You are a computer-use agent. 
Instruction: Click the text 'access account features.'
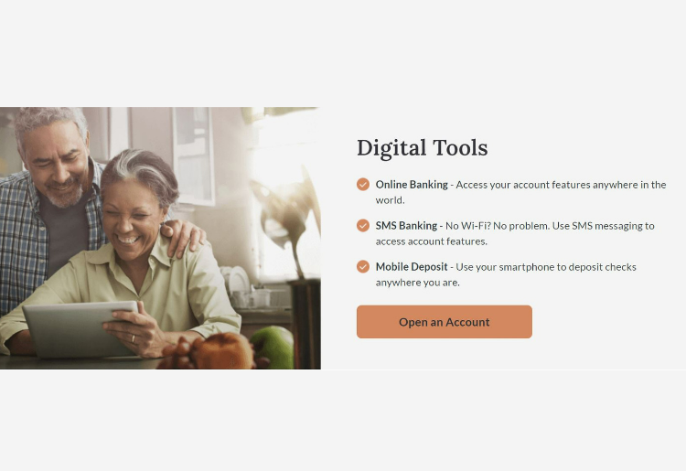click(432, 241)
